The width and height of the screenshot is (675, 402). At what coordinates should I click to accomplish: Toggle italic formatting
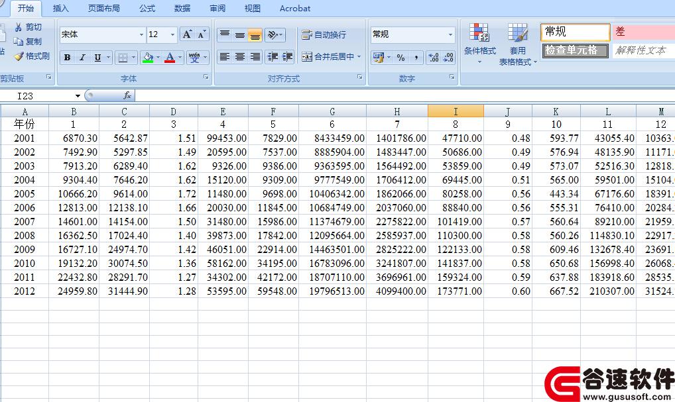click(82, 57)
